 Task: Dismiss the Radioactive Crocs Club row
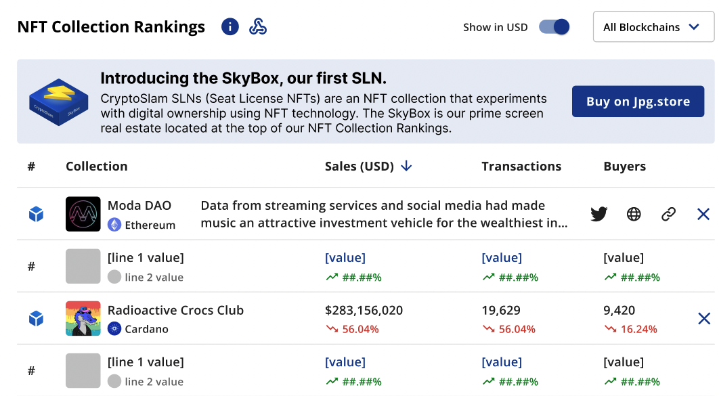(703, 318)
